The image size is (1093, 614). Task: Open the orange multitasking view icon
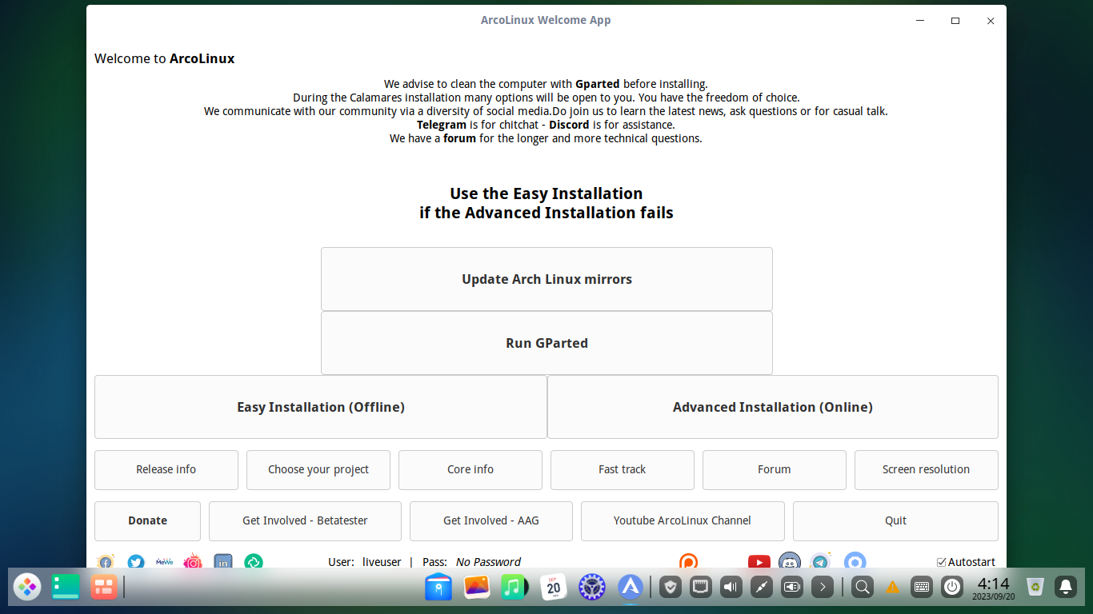(x=104, y=588)
